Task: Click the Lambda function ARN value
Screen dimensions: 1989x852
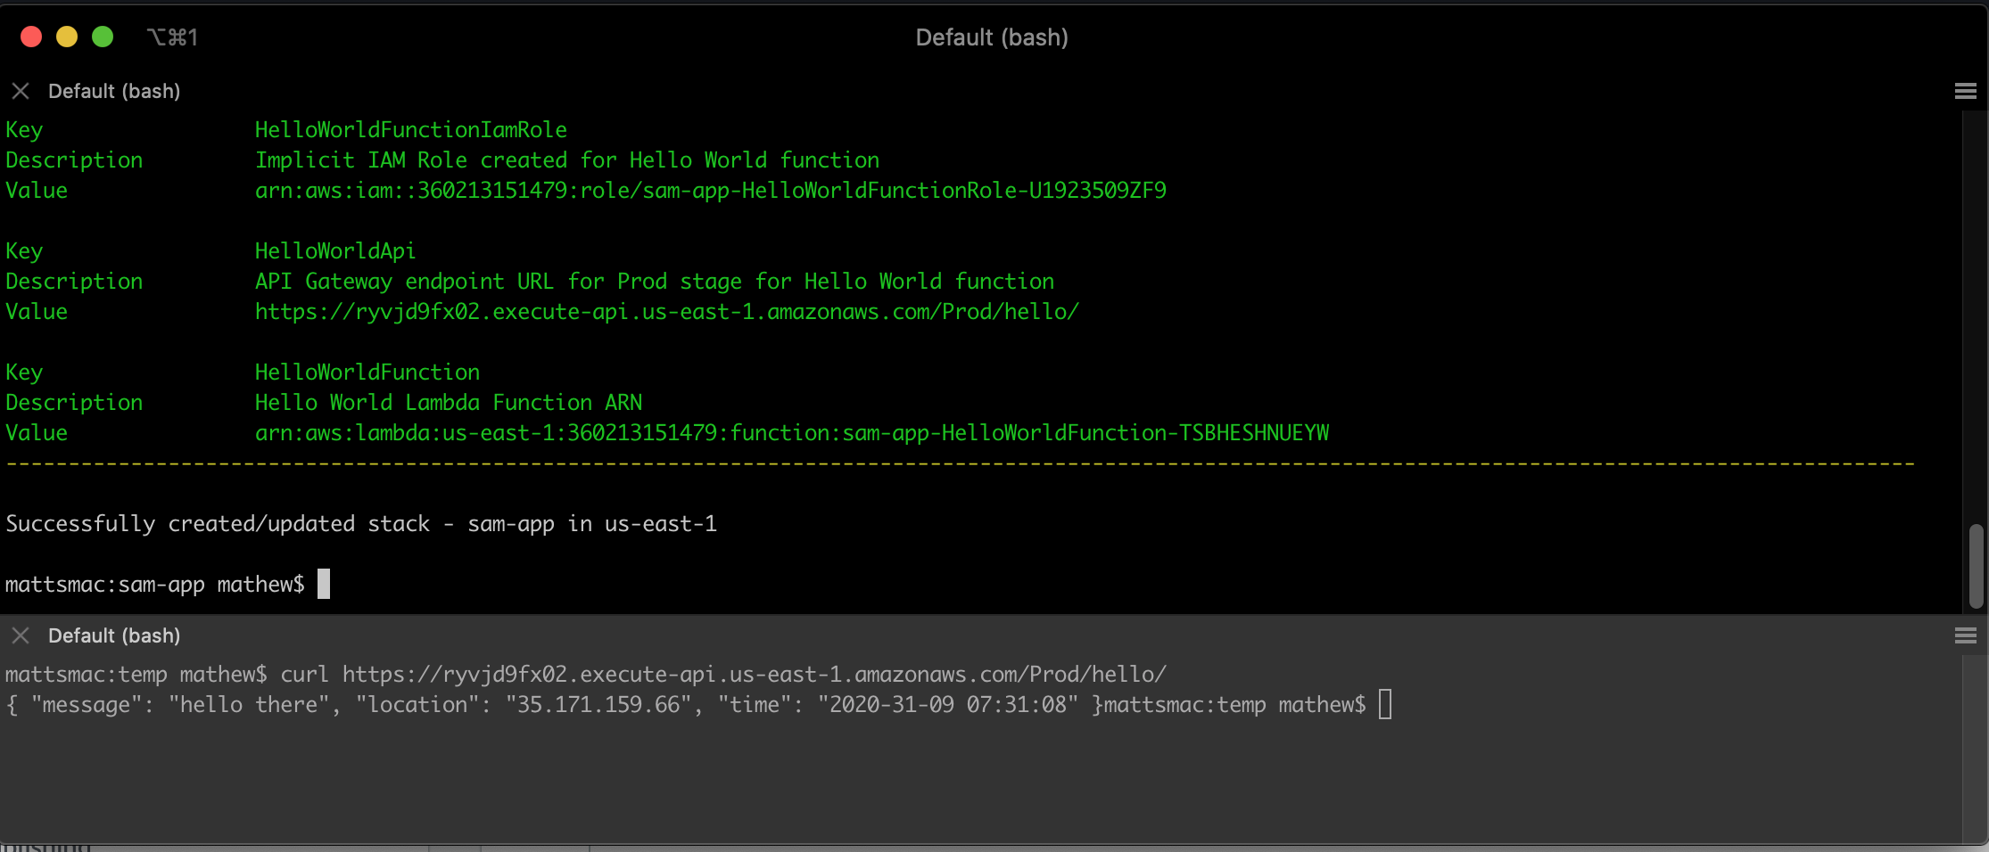Action: tap(792, 433)
